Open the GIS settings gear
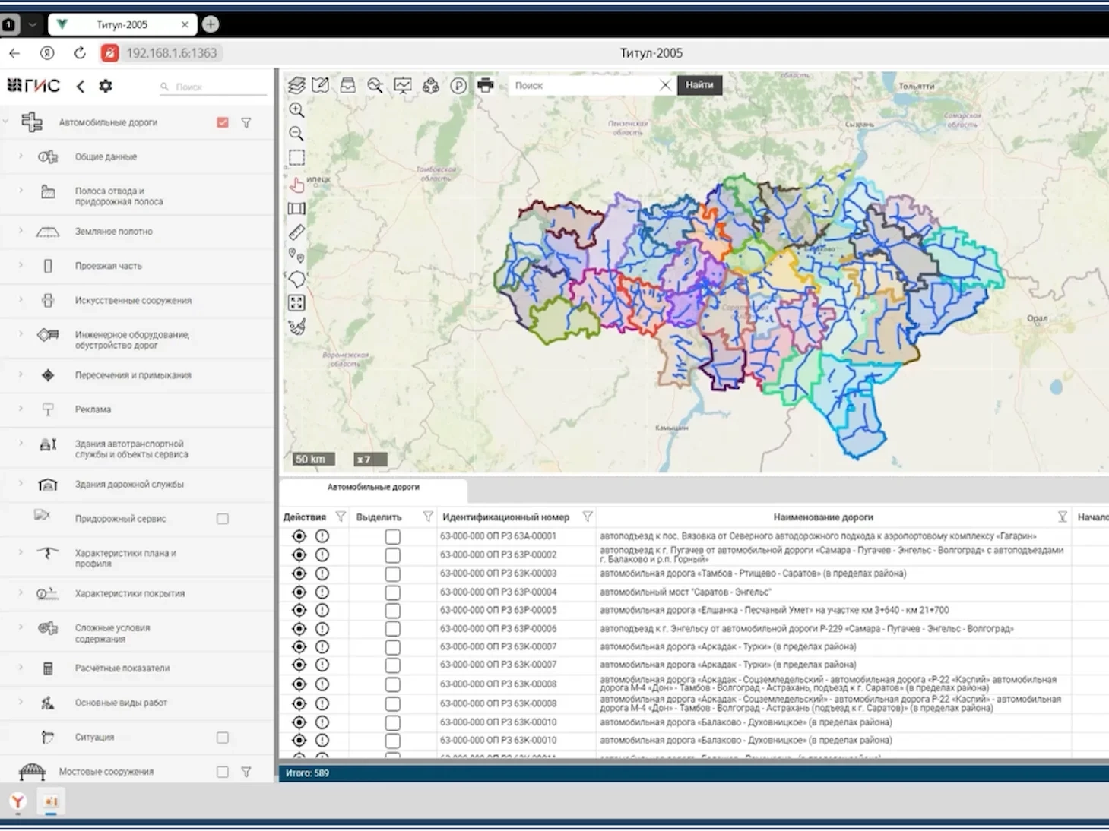The height and width of the screenshot is (831, 1109). pos(106,86)
